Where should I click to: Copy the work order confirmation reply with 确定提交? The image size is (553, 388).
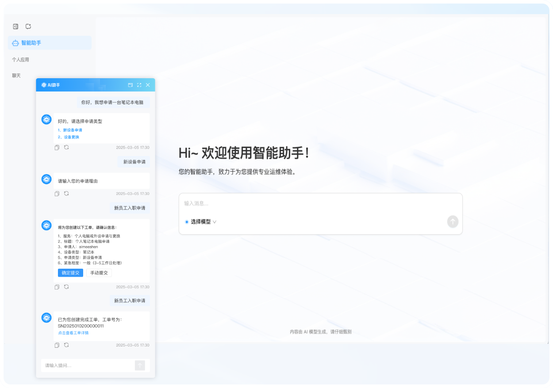(57, 287)
